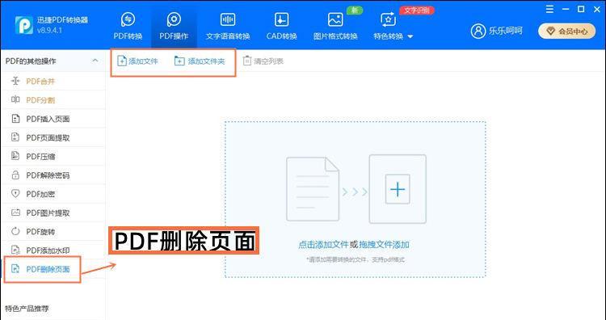Open the 会员中心 button
The width and height of the screenshot is (606, 320).
coord(566,32)
